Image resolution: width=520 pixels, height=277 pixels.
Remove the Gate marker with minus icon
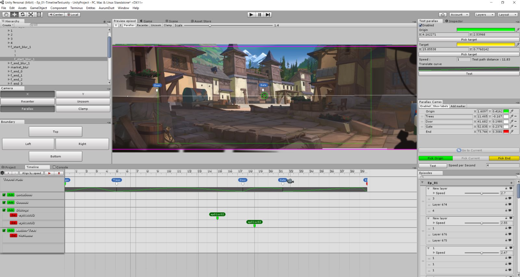(x=516, y=126)
